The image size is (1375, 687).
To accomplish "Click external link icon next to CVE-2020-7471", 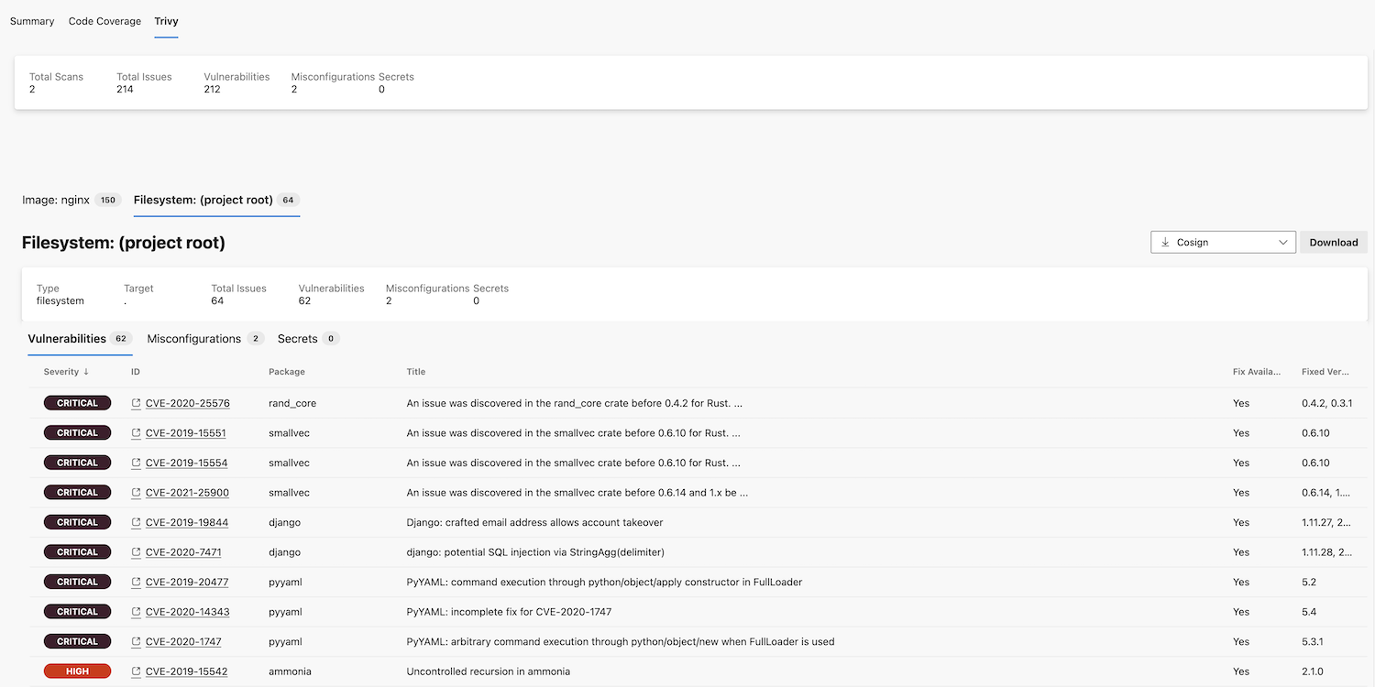I will coord(137,551).
